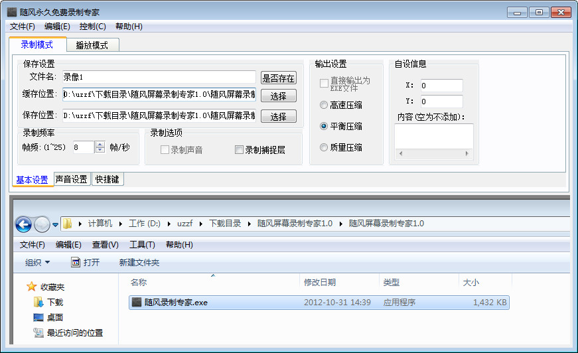Select 收藏夹 in navigation pane

(52, 287)
